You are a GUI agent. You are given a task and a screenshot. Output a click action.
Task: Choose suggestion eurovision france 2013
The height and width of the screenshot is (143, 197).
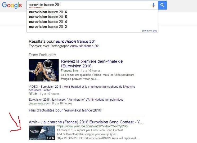48,27
